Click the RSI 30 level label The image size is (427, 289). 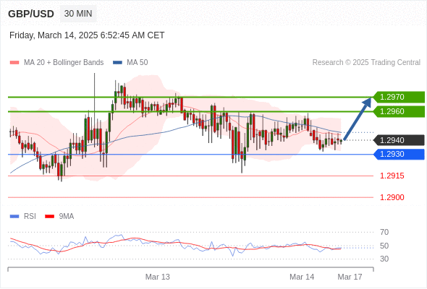[x=384, y=259]
